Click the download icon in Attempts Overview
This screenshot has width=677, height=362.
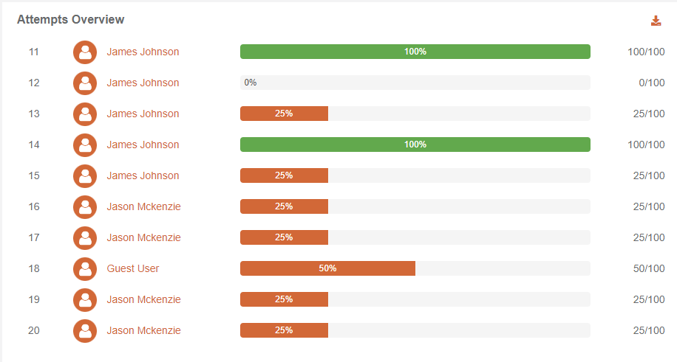coord(656,21)
